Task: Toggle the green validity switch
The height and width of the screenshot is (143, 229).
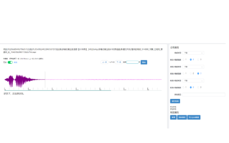Action: 10,62
